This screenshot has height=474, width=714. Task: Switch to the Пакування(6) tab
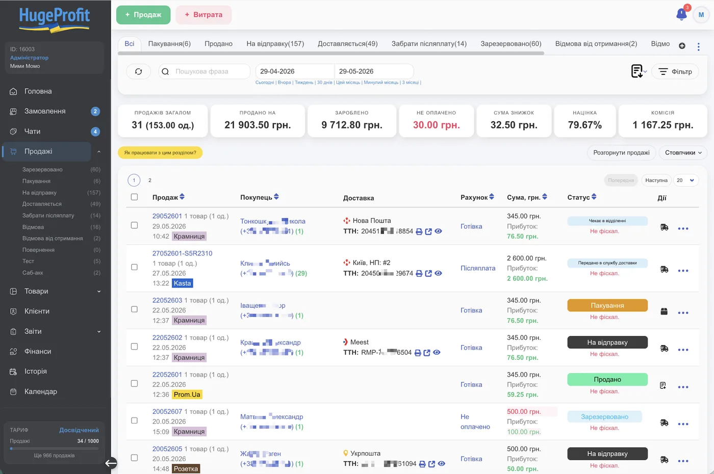click(169, 44)
